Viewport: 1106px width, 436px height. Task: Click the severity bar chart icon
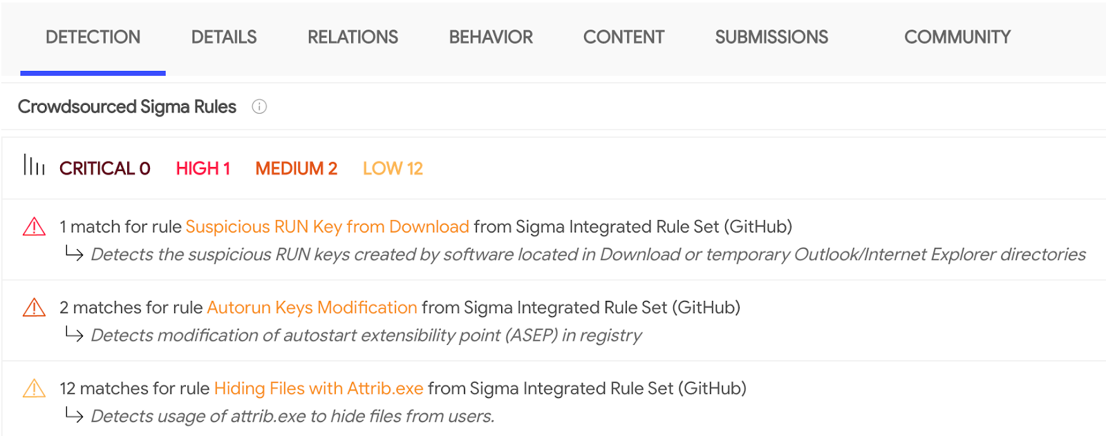click(34, 165)
